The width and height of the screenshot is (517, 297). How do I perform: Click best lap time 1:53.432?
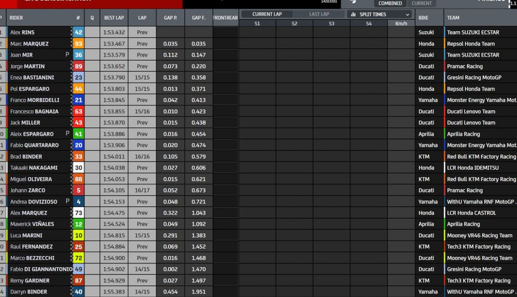click(114, 32)
